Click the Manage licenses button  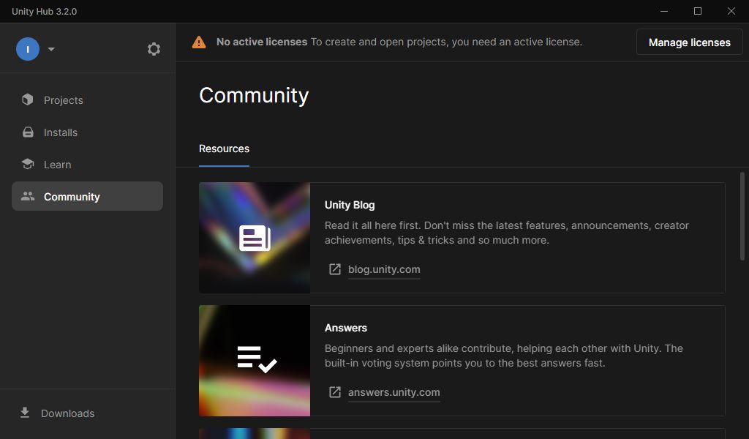[689, 42]
